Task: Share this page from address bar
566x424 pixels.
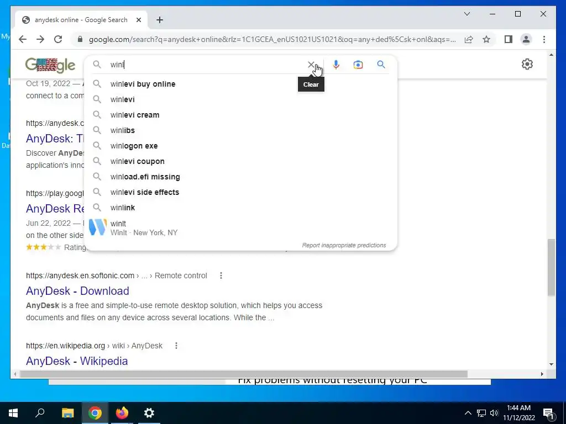Action: pyautogui.click(x=469, y=39)
